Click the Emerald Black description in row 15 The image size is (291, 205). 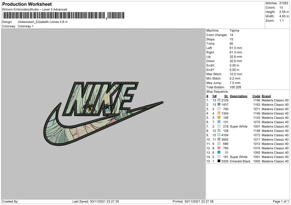(x=240, y=161)
